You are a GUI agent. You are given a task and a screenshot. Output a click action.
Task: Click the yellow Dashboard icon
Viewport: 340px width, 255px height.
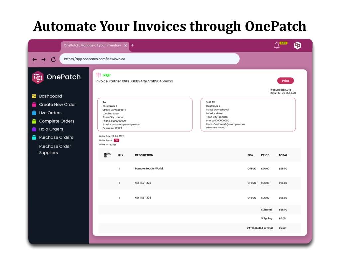[34, 96]
